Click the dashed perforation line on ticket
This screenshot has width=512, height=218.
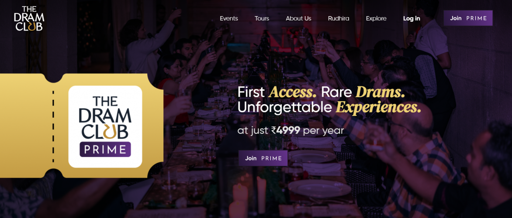tap(53, 126)
